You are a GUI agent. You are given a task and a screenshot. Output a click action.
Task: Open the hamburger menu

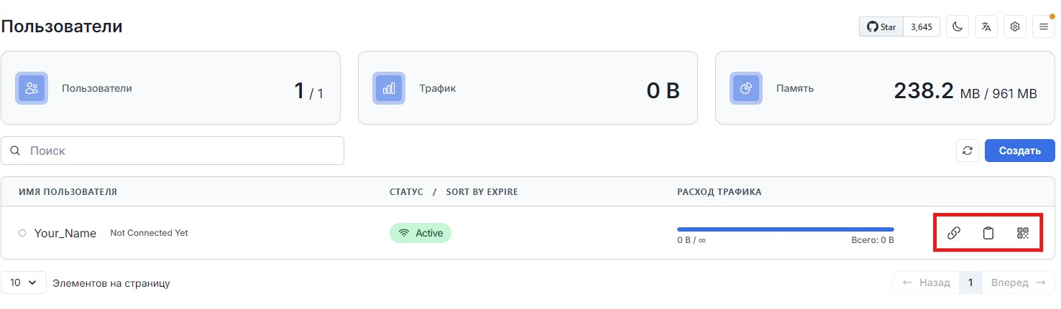click(x=1044, y=27)
